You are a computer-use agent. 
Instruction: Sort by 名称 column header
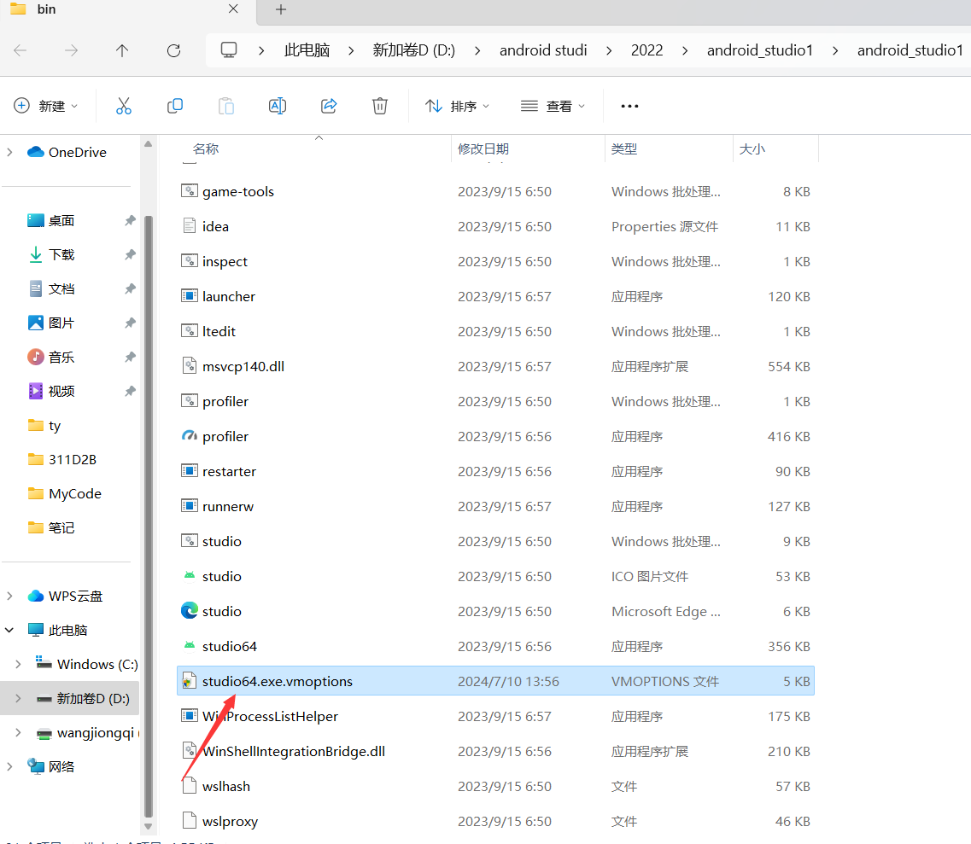[x=206, y=149]
